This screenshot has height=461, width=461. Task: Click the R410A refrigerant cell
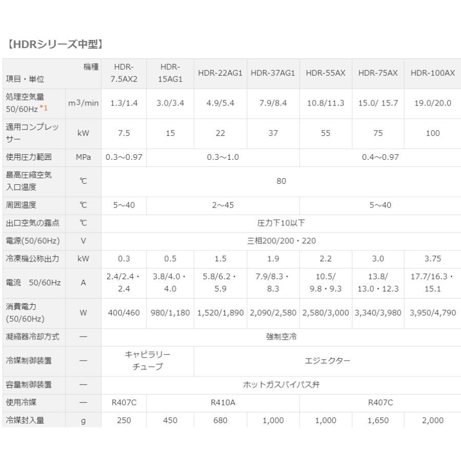point(223,403)
